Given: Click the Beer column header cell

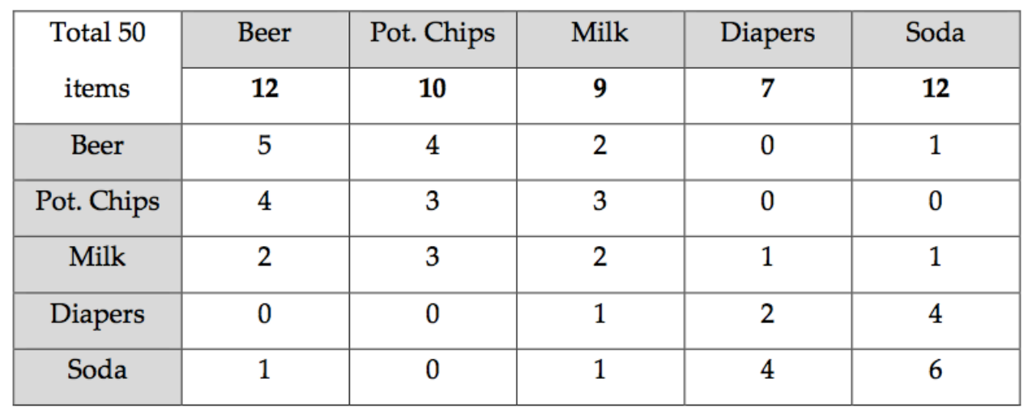Looking at the screenshot, I should click(x=265, y=34).
